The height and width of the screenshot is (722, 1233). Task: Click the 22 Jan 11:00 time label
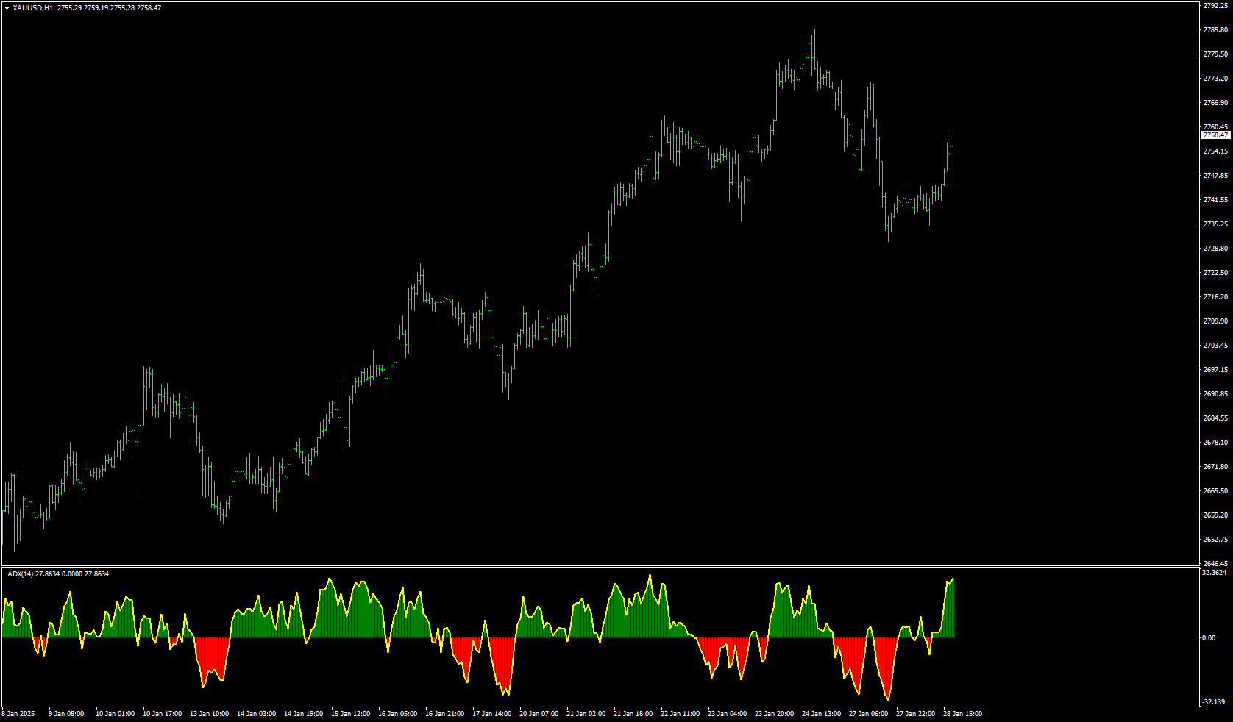680,713
